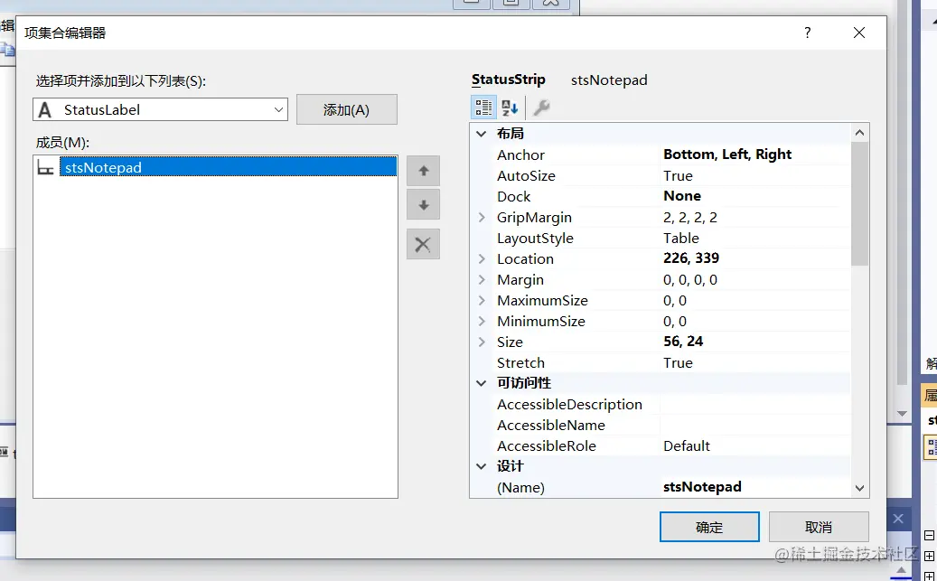The height and width of the screenshot is (581, 937).
Task: Edit the (Name) value stsNotepad
Action: pyautogui.click(x=702, y=486)
